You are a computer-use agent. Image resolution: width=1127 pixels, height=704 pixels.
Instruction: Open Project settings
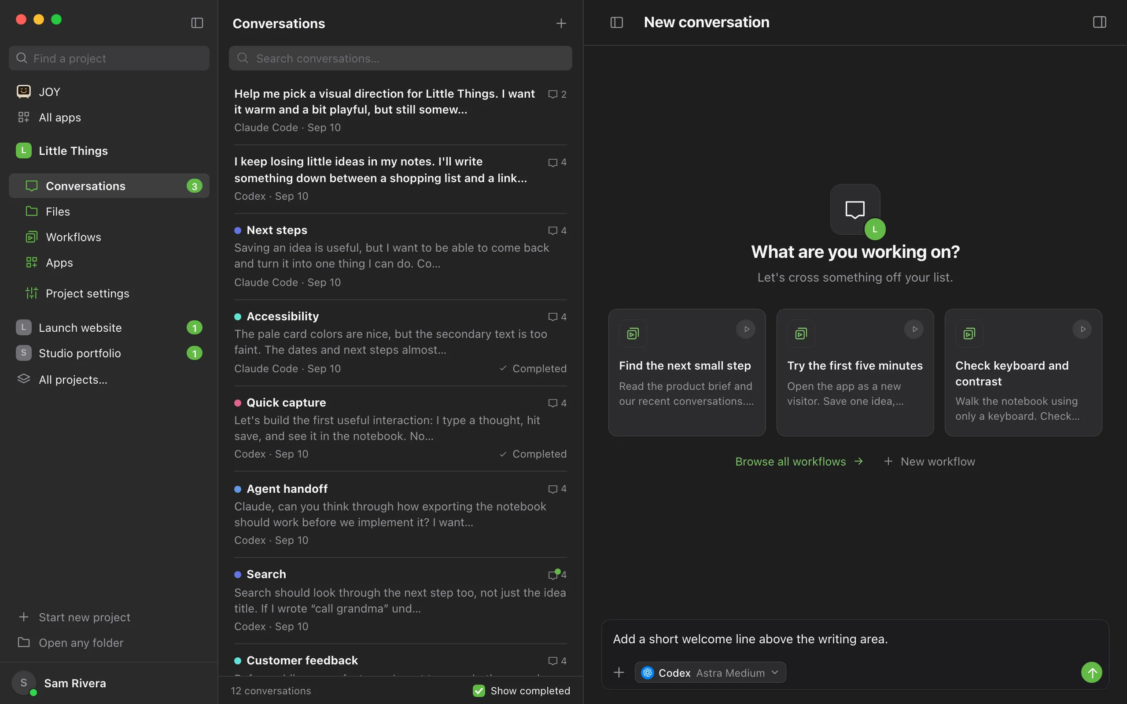[109, 293]
